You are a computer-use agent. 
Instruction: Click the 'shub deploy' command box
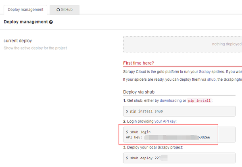[179, 158]
